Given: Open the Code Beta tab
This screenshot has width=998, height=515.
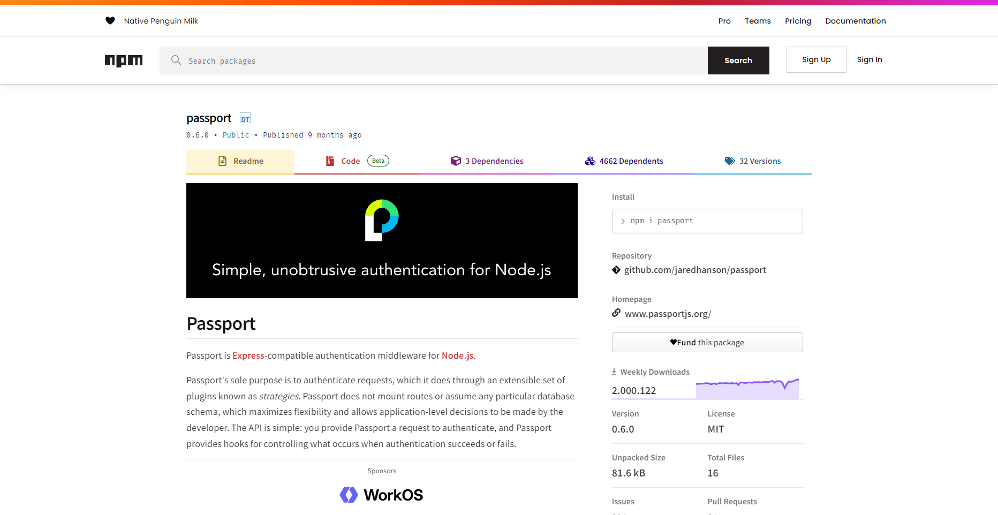Looking at the screenshot, I should pyautogui.click(x=357, y=161).
